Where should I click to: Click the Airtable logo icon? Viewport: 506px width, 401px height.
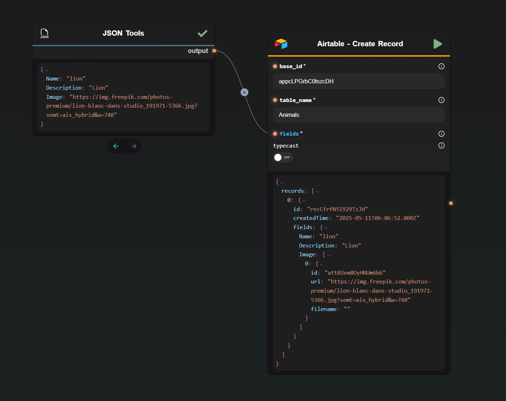pyautogui.click(x=281, y=44)
